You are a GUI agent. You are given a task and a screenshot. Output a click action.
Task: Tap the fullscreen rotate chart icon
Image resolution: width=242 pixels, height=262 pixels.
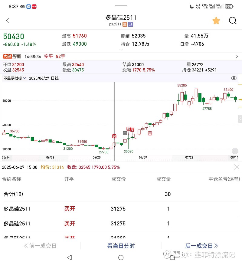click(235, 151)
